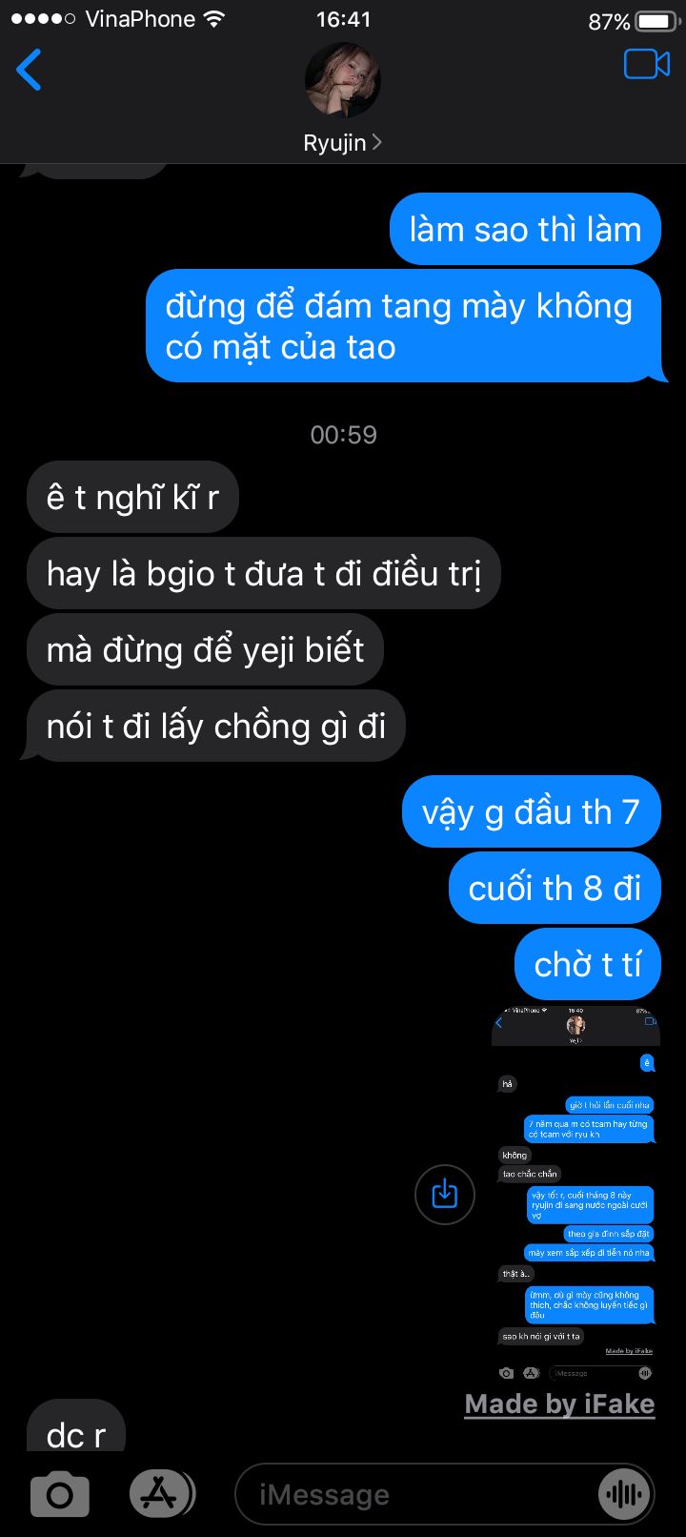
Task: Start a FaceTime video call
Action: (x=647, y=64)
